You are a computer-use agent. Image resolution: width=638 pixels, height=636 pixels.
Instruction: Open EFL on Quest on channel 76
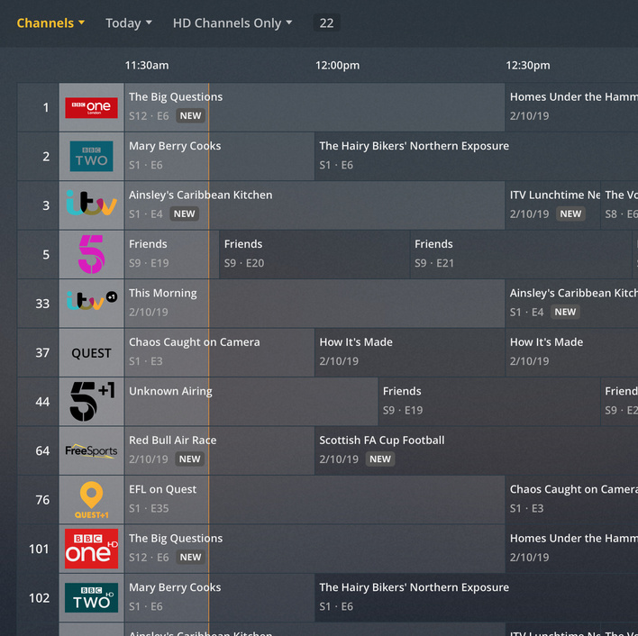[314, 500]
